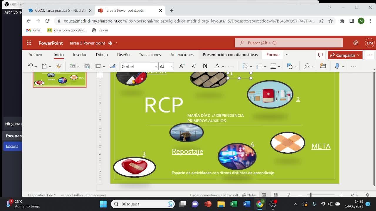Click the Dictate microphone icon
The image size is (376, 211).
(x=337, y=66)
